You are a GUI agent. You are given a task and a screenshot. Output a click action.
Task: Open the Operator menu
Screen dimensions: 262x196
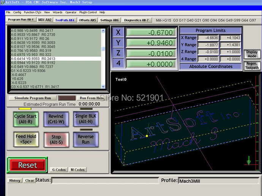point(71,12)
